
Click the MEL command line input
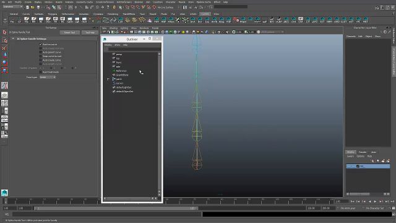click(107, 214)
